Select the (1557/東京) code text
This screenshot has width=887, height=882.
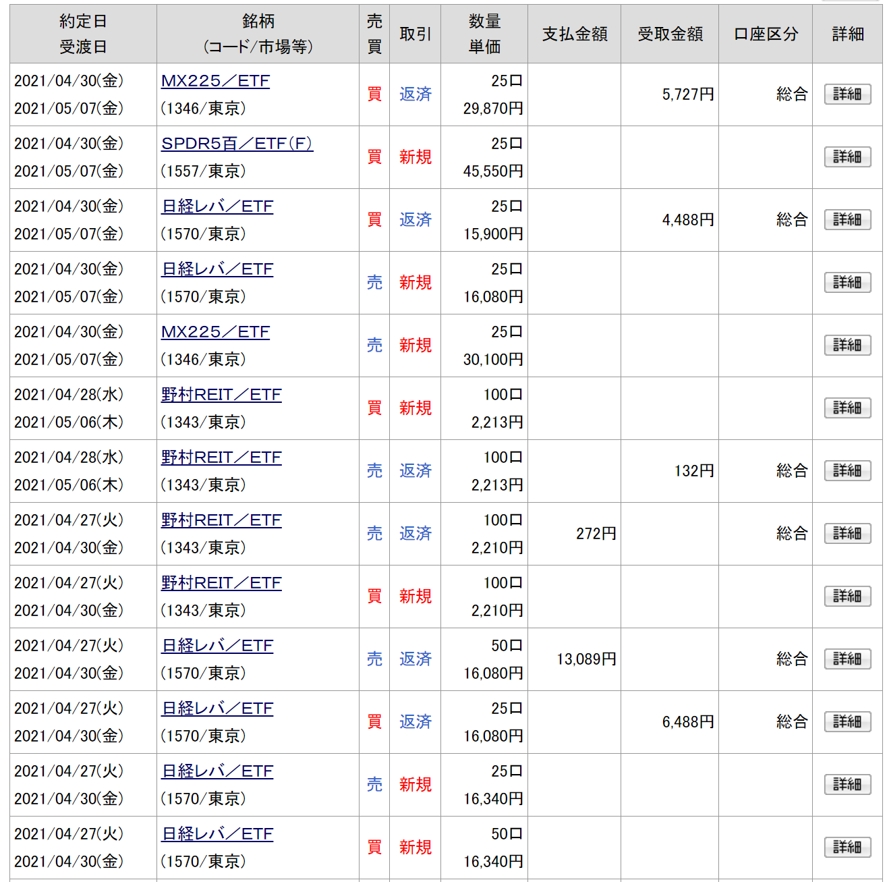(x=203, y=171)
